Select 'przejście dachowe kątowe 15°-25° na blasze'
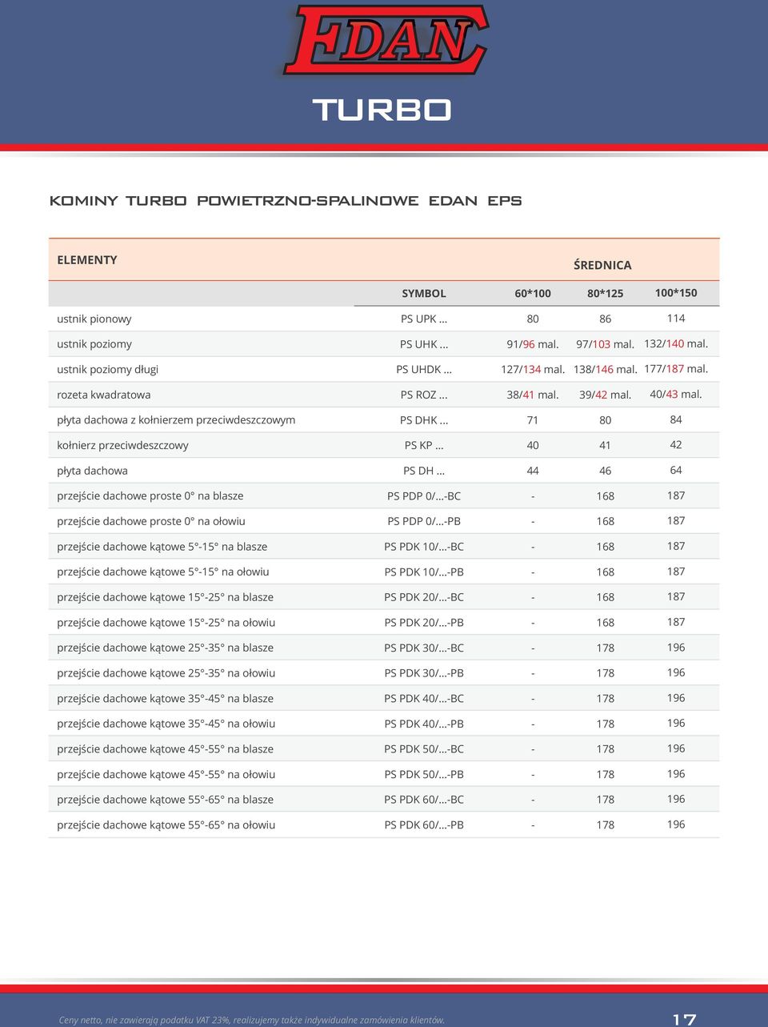Screen dimensions: 768x1027 pyautogui.click(x=166, y=597)
